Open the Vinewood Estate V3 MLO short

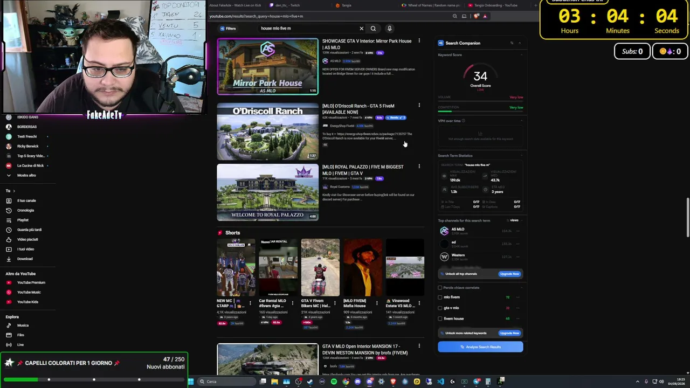coord(405,268)
